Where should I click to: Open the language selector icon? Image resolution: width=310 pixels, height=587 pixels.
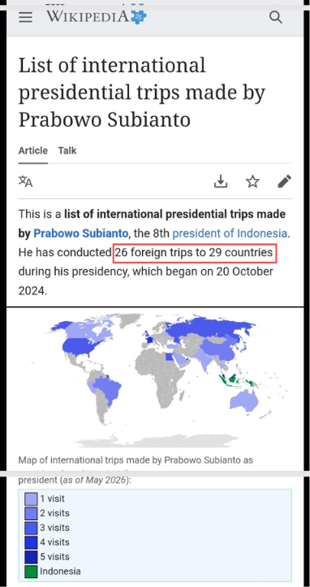coord(25,181)
